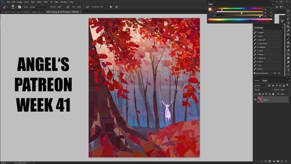Select the Move tool in toolbar
Viewport: 291px width, 164px height.
click(288, 11)
